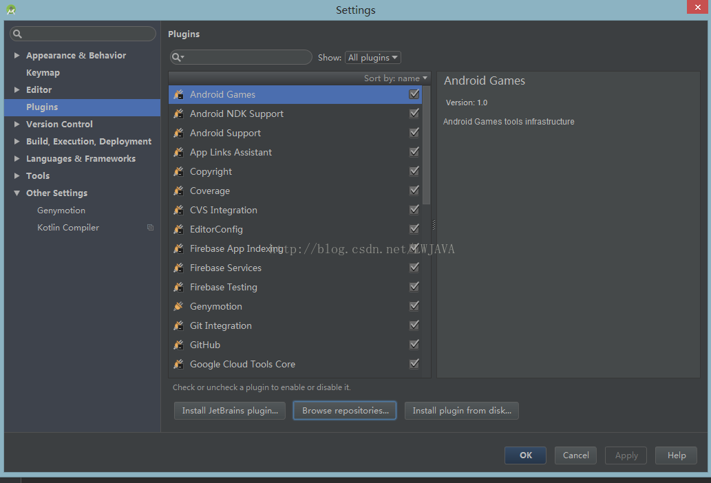Screen dimensions: 711x483
Task: Click the GitHub plugin icon
Action: coord(179,345)
